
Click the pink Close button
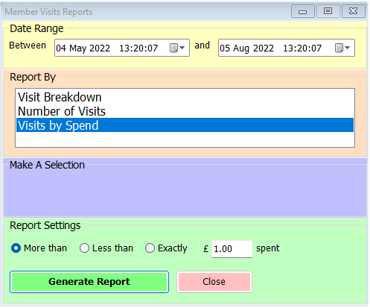coord(214,282)
